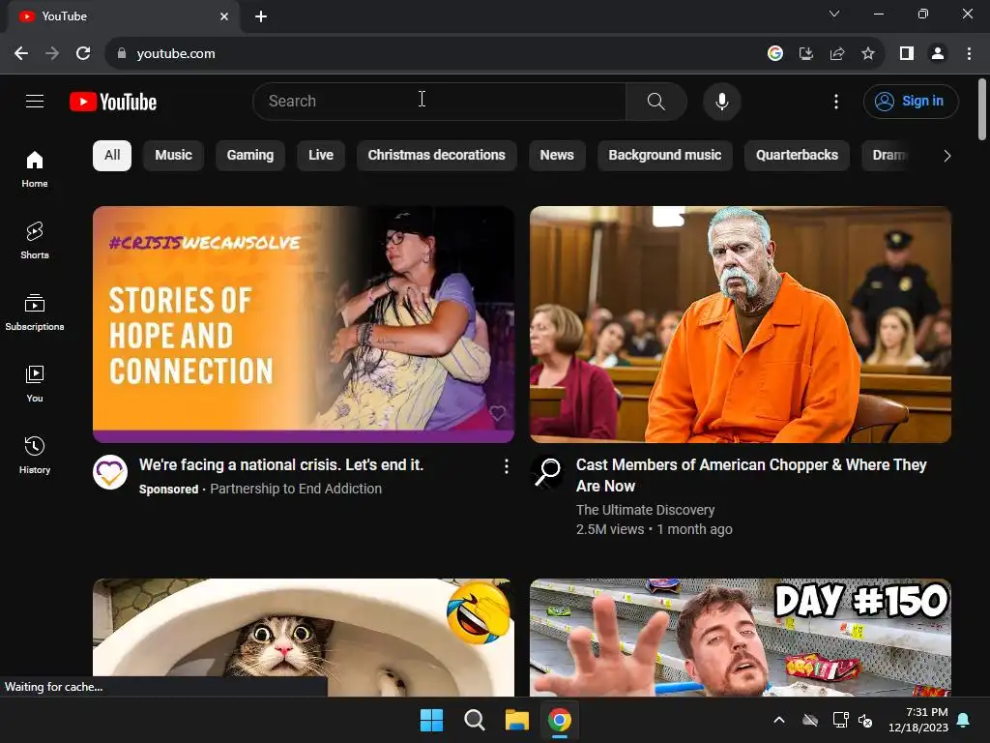
Task: Open Chrome profile icon
Action: click(938, 53)
